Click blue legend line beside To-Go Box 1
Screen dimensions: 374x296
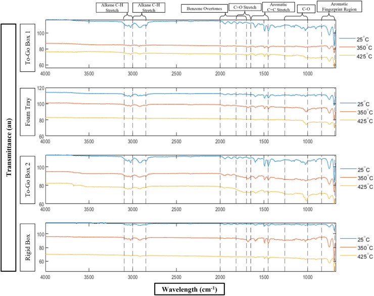coord(347,38)
